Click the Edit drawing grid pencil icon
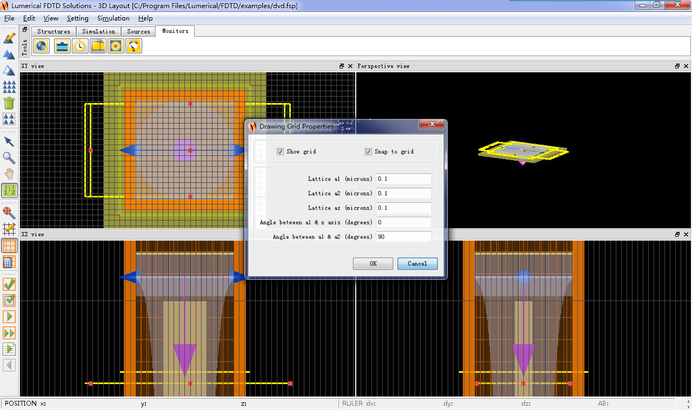Image resolution: width=692 pixels, height=410 pixels. click(9, 229)
